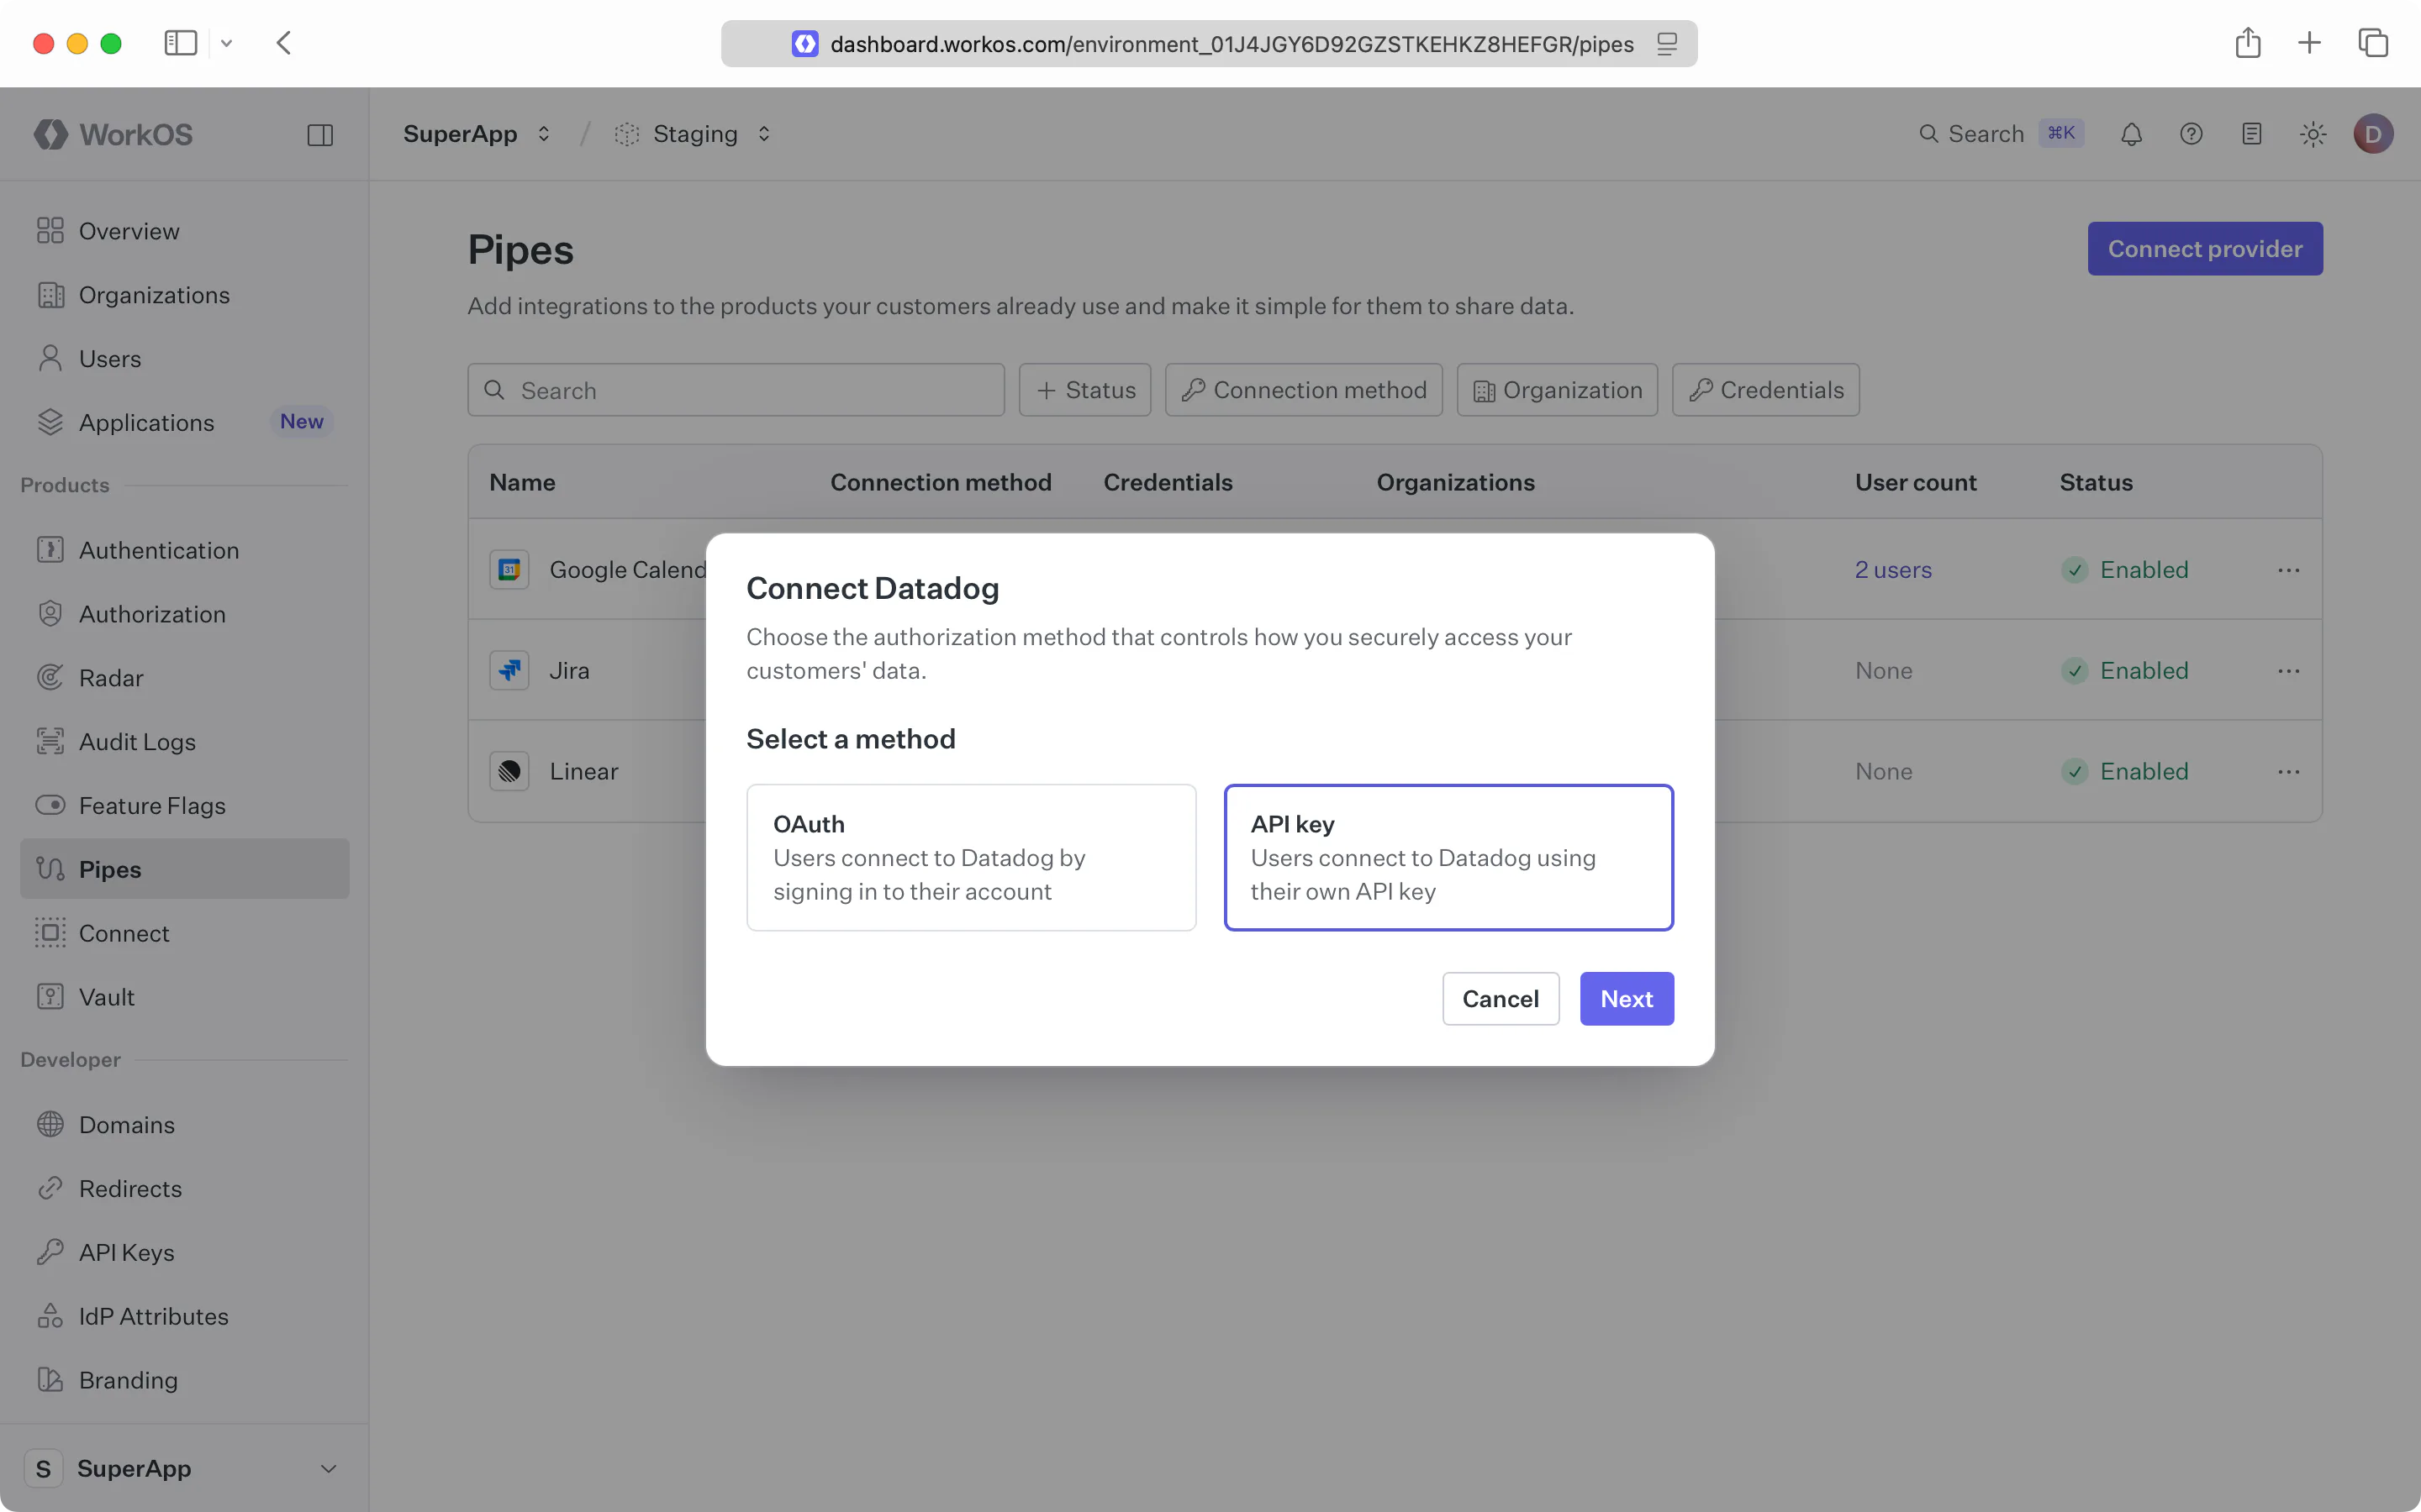Open the Credentials filter

tap(1765, 390)
